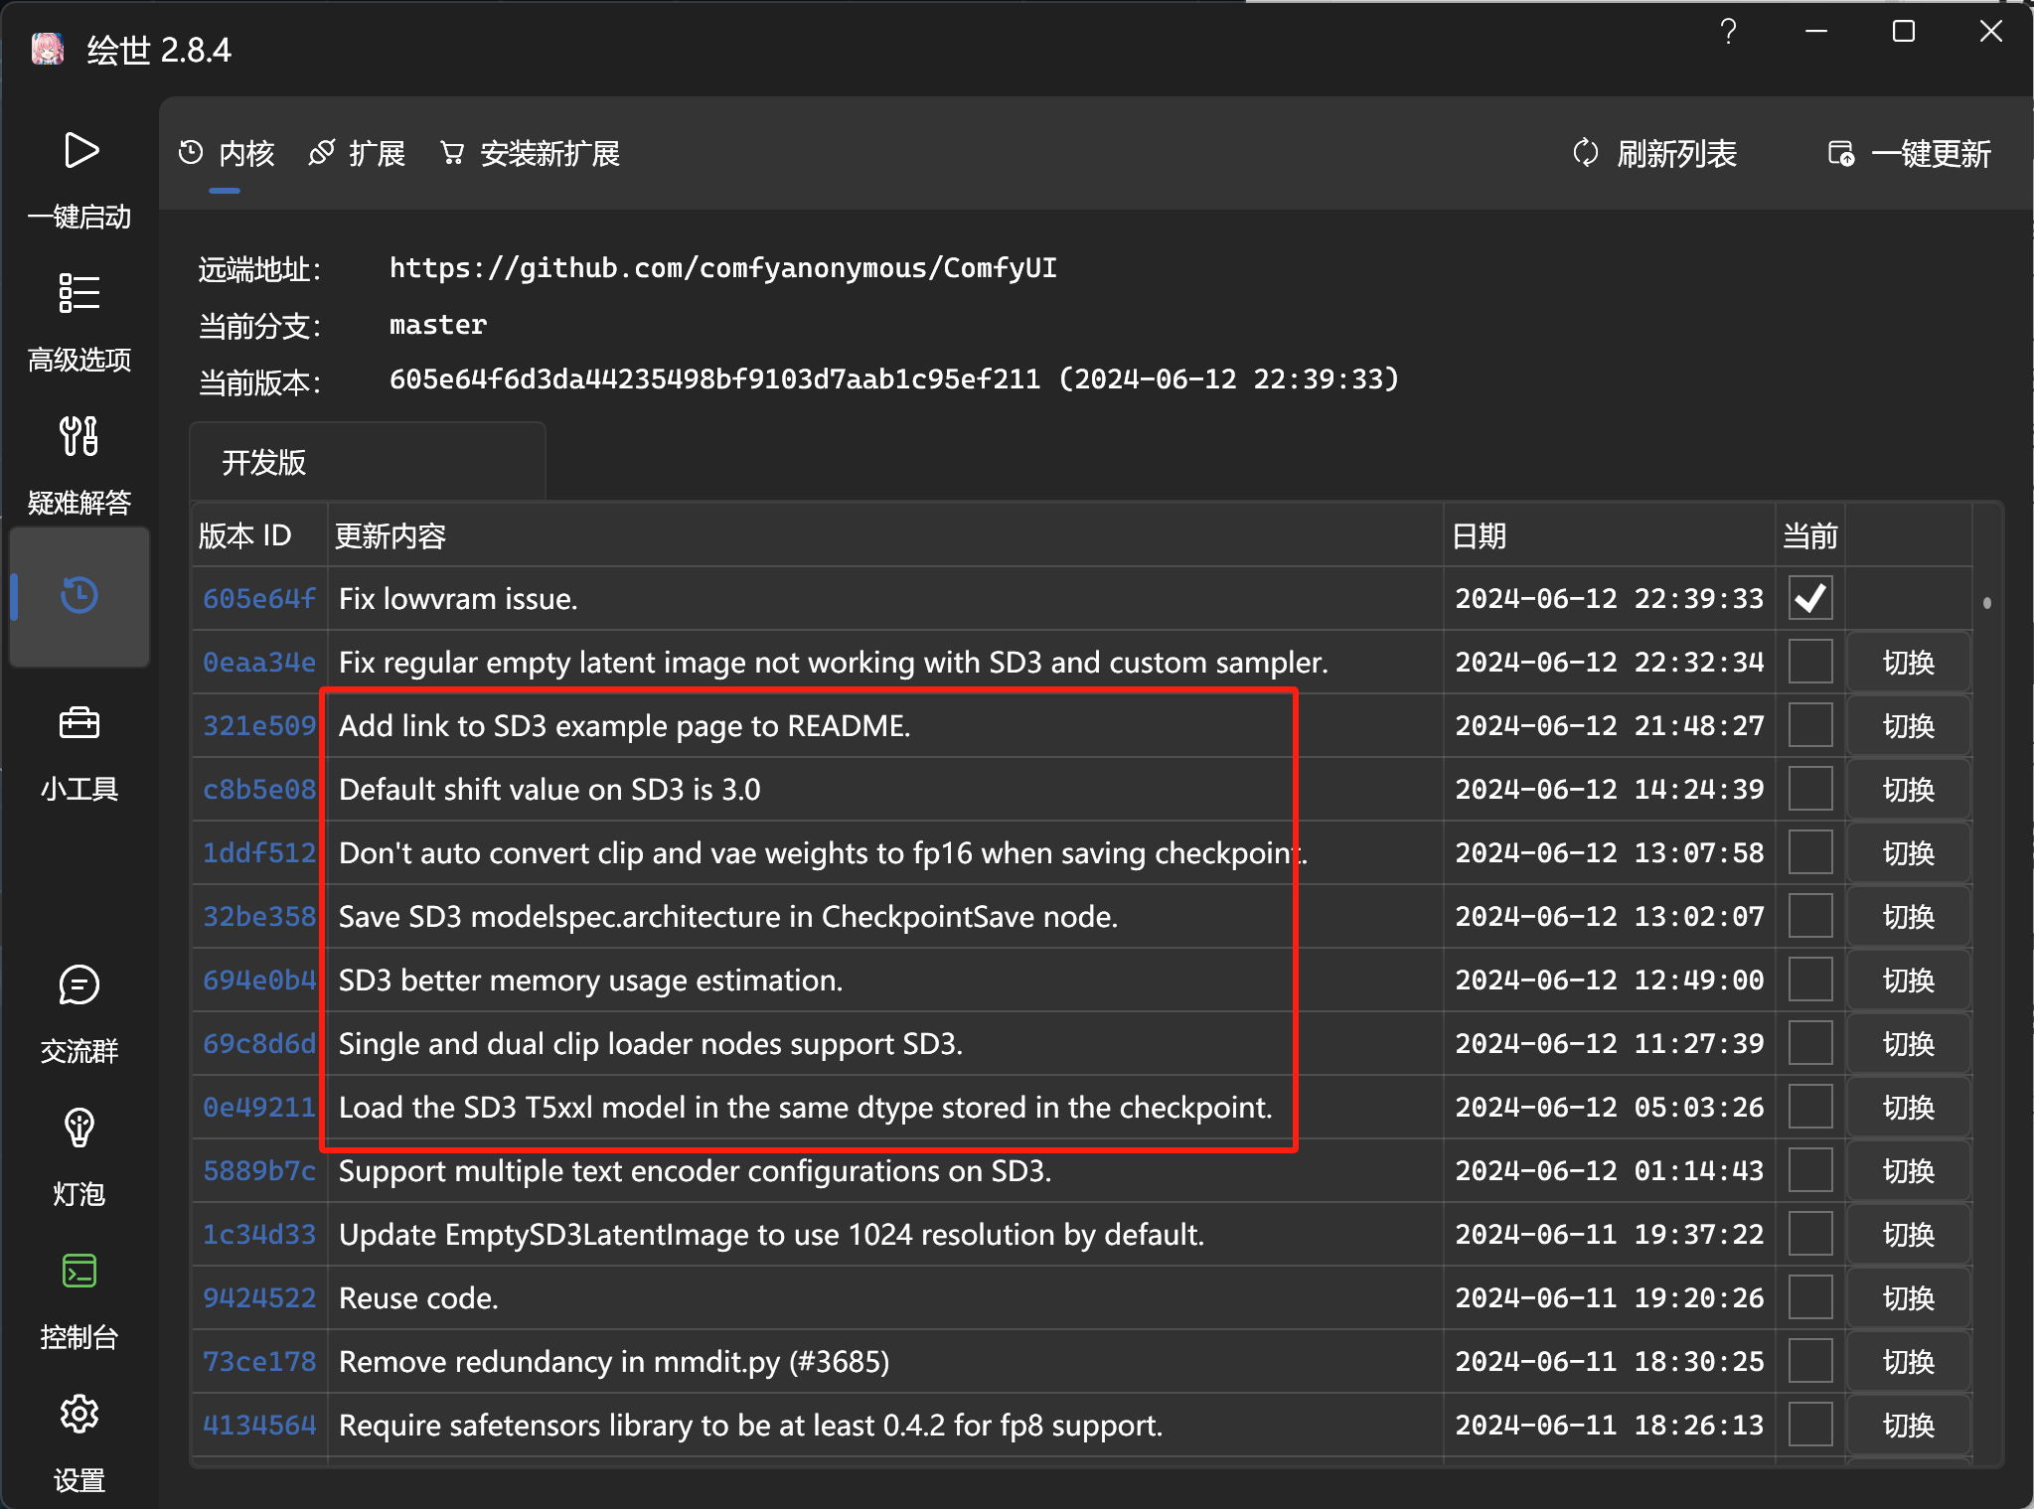2034x1509 pixels.
Task: Click the 版本 ID column header
Action: point(259,535)
